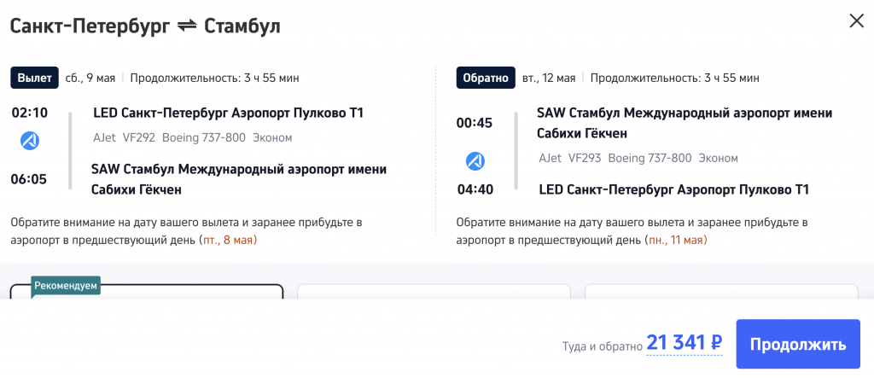Screen dimensions: 874x378
Task: Click the return arrival time 04:40
Action: [474, 189]
